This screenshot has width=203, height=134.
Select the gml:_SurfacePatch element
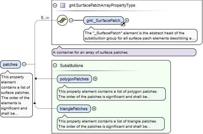click(x=104, y=20)
